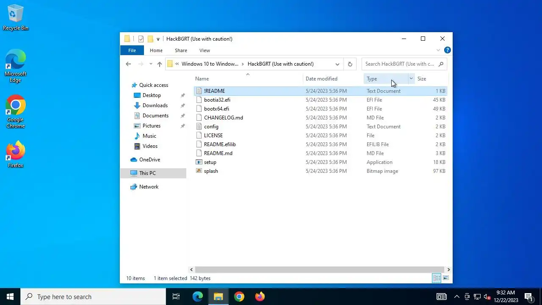Sort files by Size column header

[422, 79]
